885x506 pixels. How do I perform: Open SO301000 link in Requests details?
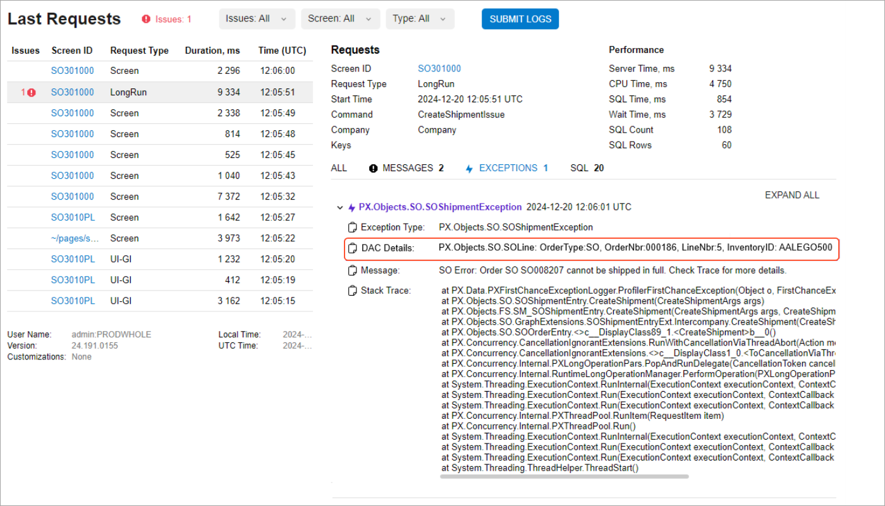pyautogui.click(x=439, y=69)
